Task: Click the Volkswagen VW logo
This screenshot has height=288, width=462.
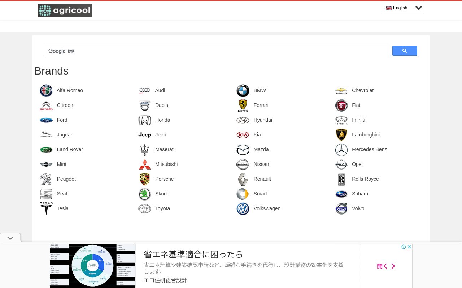Action: 243,209
